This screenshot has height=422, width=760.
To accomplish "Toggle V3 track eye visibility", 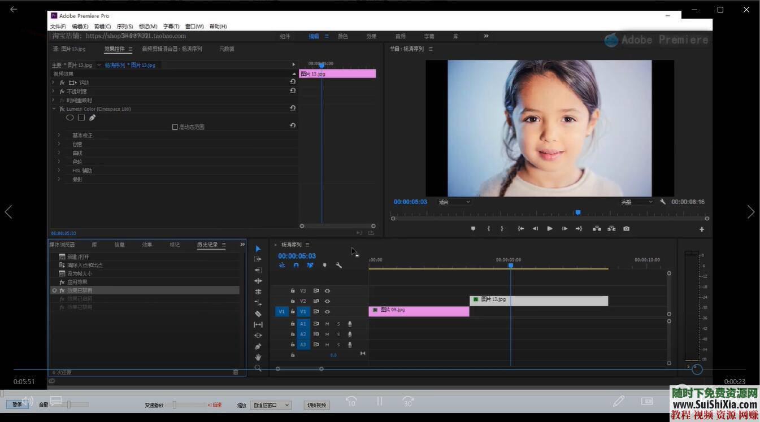I will [x=327, y=291].
